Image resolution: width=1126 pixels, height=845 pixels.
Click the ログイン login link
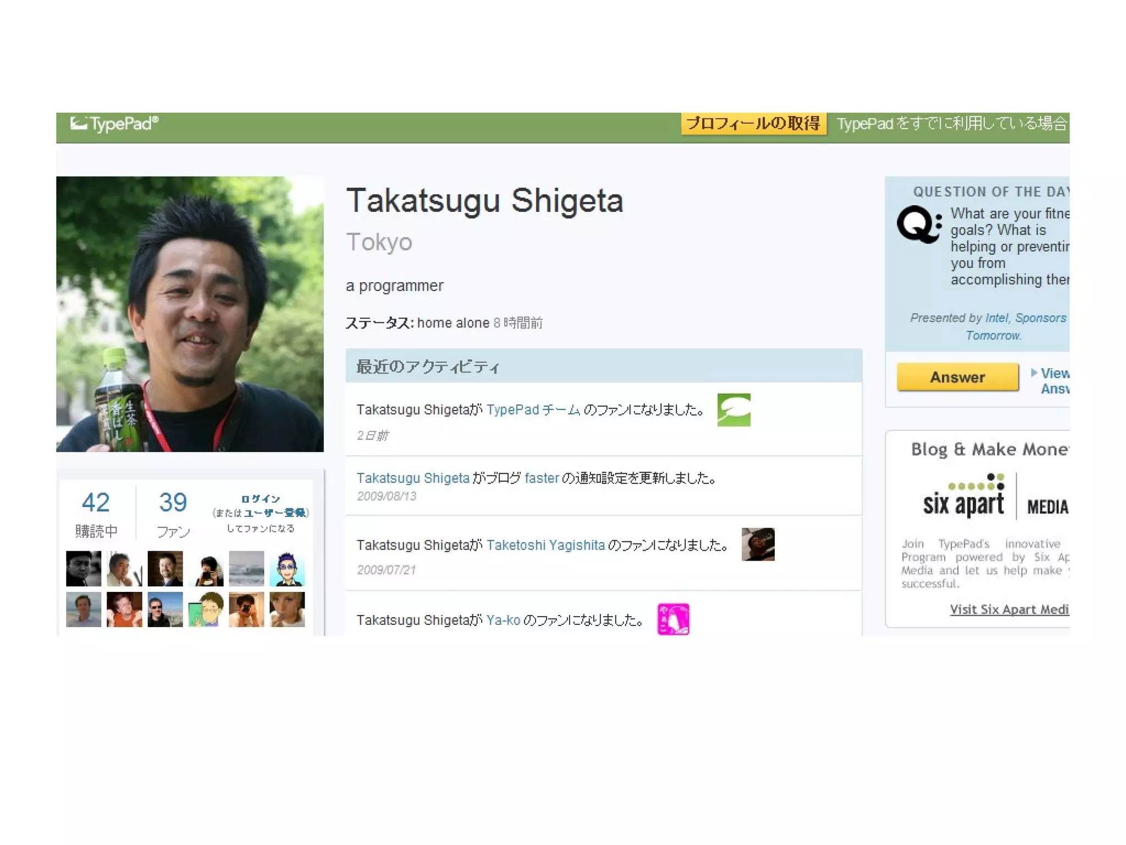tap(261, 499)
